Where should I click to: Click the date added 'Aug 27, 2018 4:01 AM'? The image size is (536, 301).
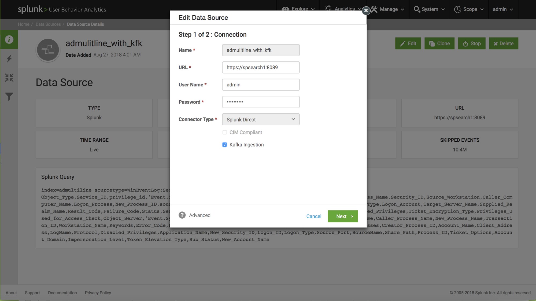(x=117, y=55)
